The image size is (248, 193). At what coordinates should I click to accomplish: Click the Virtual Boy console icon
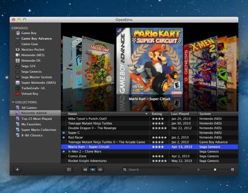click(18, 94)
